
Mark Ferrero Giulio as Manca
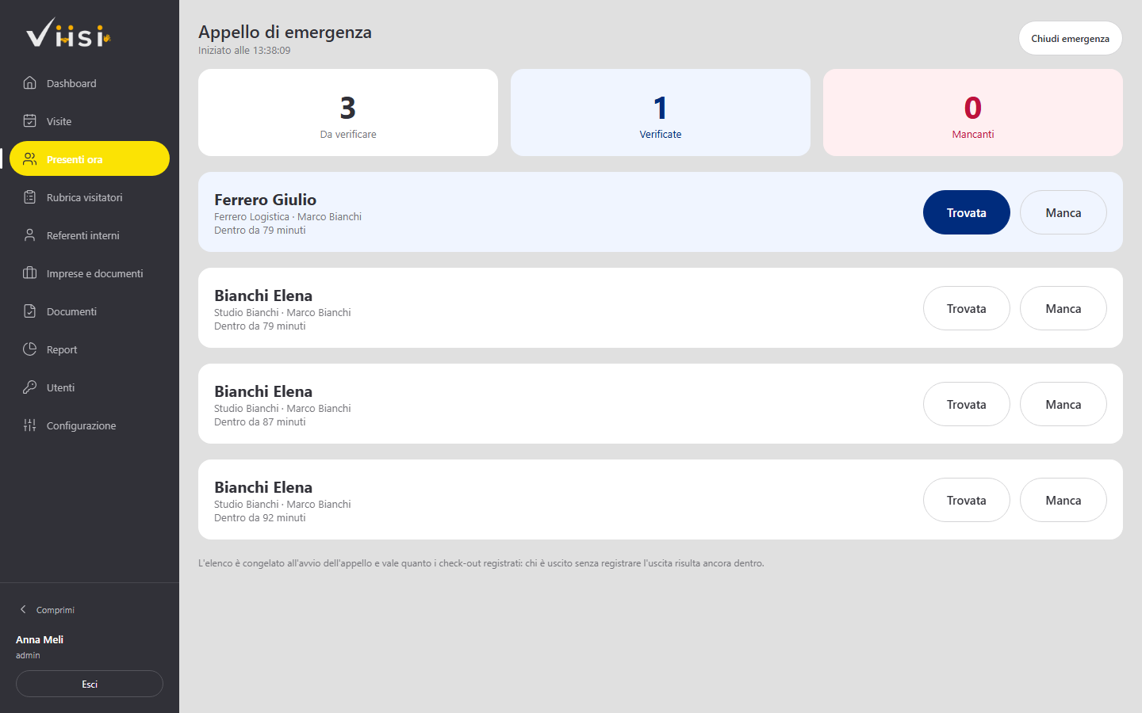click(x=1063, y=212)
